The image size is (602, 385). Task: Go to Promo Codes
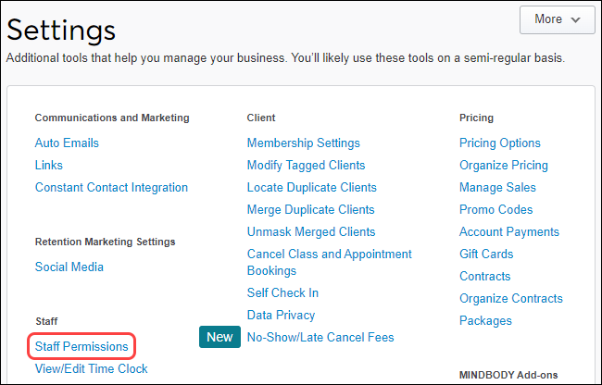[x=496, y=210]
